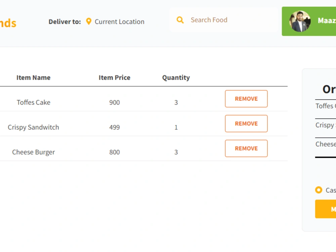Remove Crispy Sandwitch from the cart
This screenshot has width=336, height=252.
246,124
